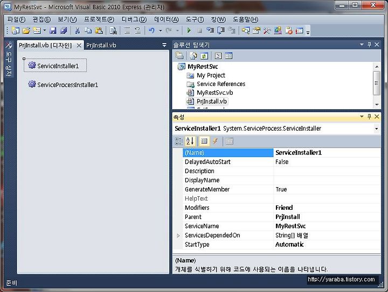Select the Service References folder
Viewport: 388px width, 292px height.
[x=221, y=84]
